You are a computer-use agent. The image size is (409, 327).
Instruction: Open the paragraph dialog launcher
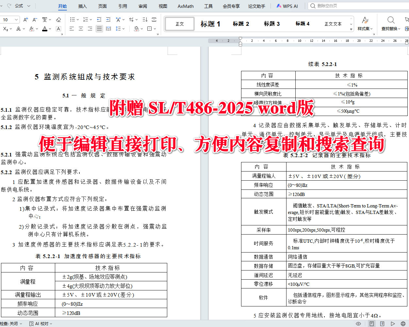pos(158,34)
